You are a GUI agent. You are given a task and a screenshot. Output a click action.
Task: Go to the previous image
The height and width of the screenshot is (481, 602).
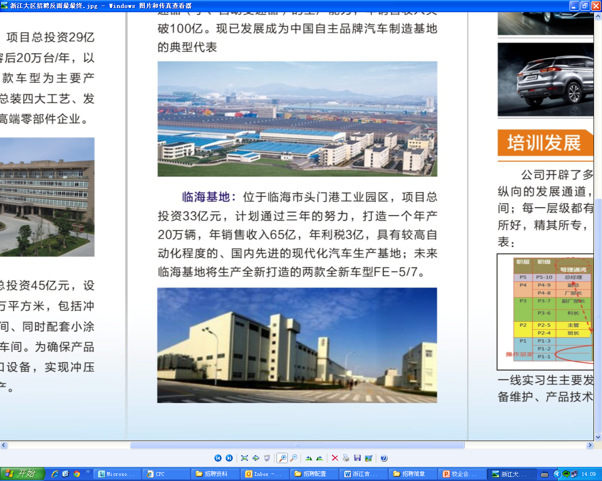218,458
